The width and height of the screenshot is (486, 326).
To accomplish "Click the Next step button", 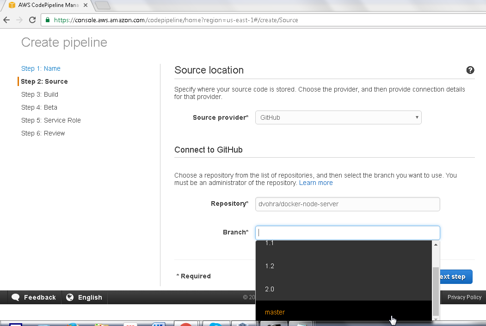I will coord(455,277).
